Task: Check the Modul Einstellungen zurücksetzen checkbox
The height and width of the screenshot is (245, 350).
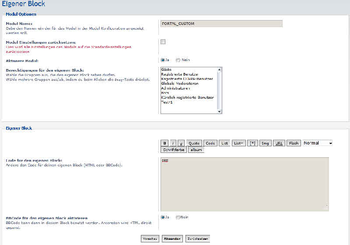Action: tap(163, 42)
